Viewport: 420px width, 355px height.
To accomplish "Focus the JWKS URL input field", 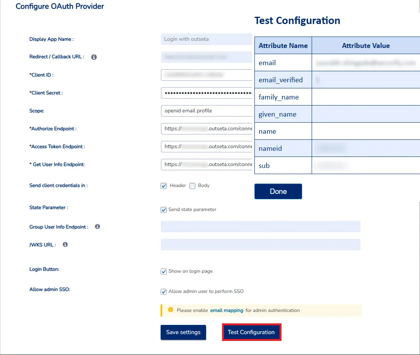I will [261, 245].
